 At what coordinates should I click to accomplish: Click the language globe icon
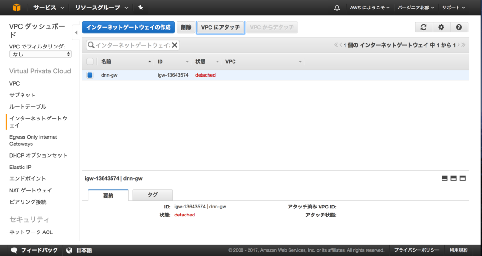tap(69, 250)
